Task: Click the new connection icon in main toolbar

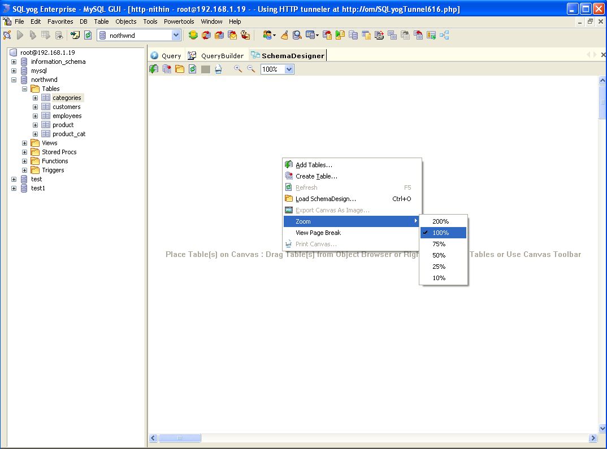Action: [x=7, y=36]
